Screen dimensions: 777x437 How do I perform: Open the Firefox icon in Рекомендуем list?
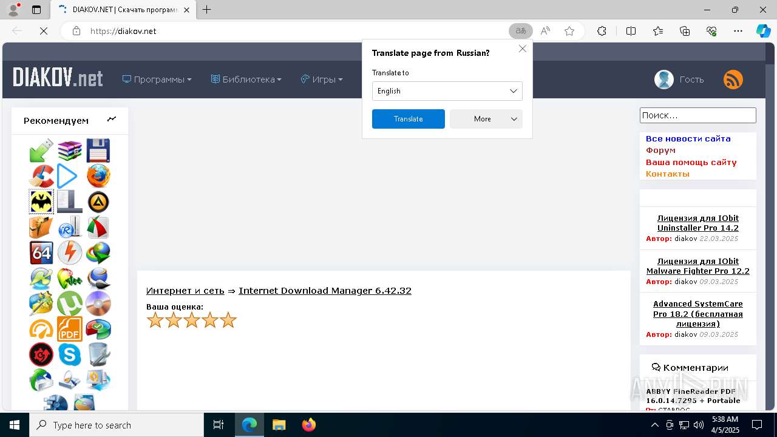click(x=98, y=177)
